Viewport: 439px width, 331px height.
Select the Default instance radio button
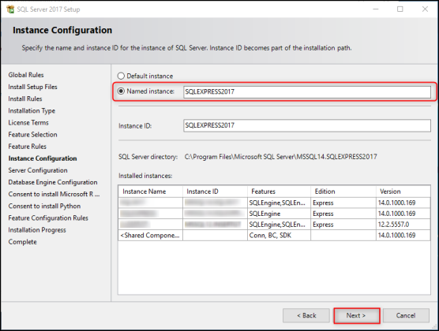121,76
